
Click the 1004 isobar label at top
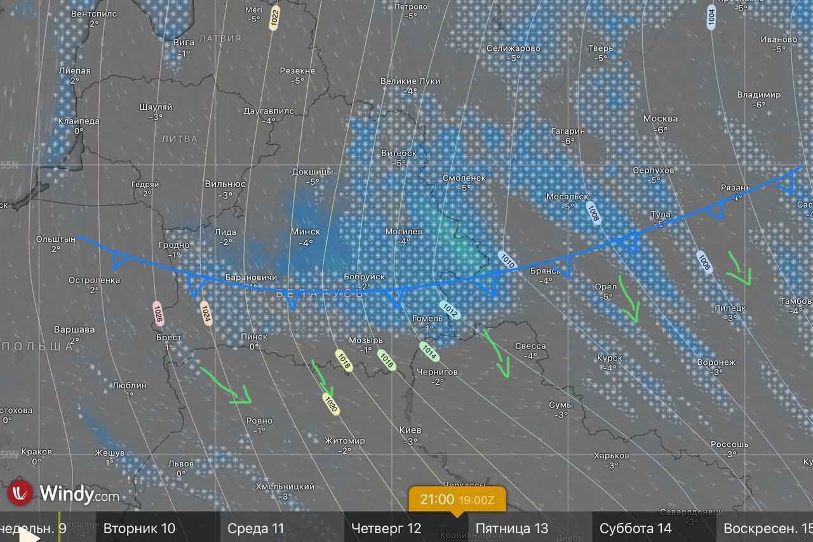tap(711, 16)
